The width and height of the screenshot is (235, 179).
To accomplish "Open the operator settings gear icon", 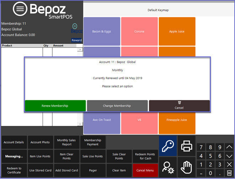I will 168,167.
